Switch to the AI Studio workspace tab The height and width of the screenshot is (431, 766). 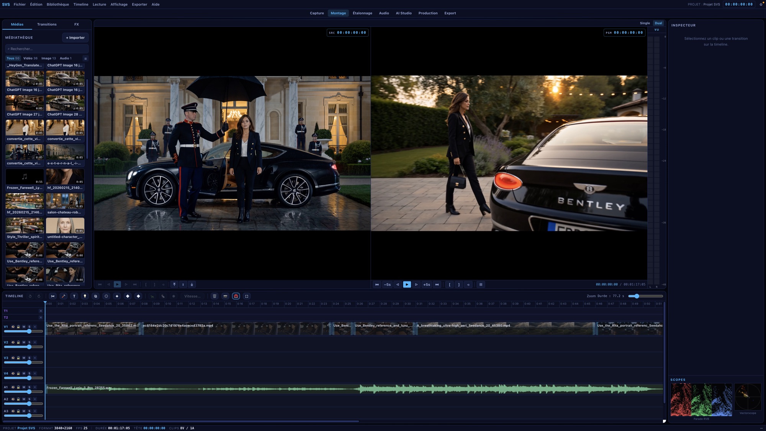click(x=404, y=13)
